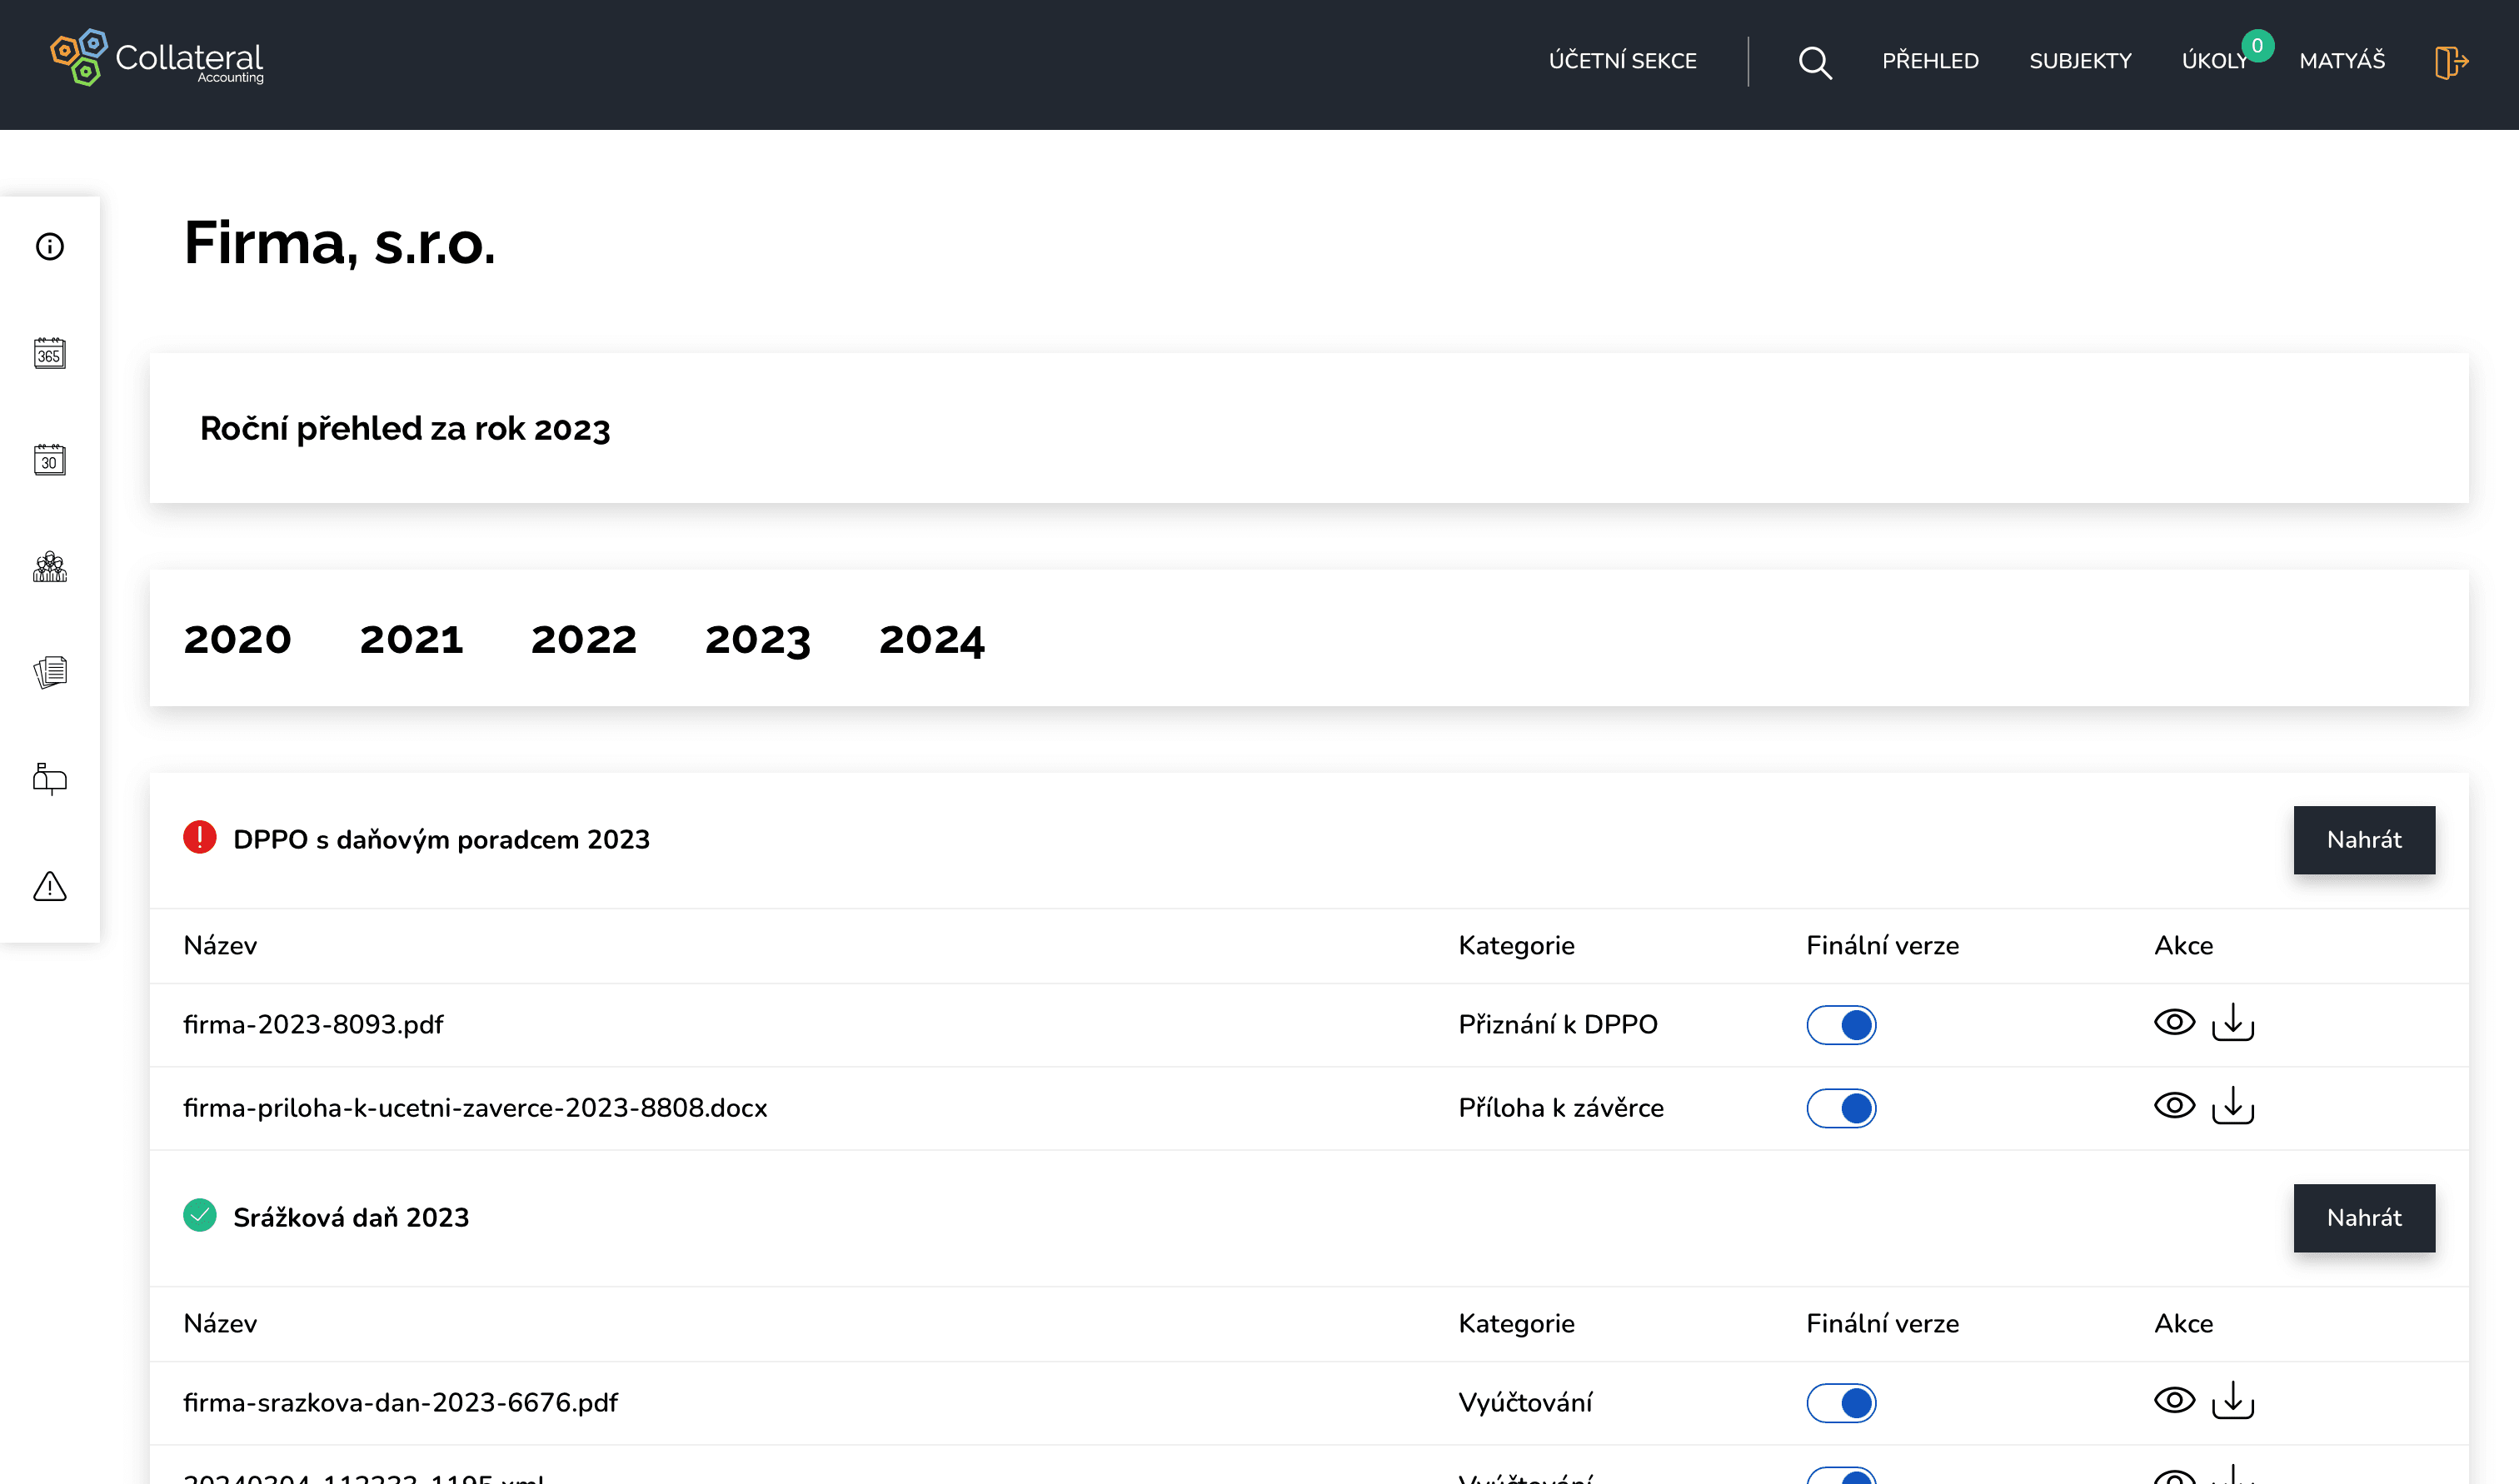Viewport: 2519px width, 1484px height.
Task: Switch to year 2022
Action: (584, 640)
